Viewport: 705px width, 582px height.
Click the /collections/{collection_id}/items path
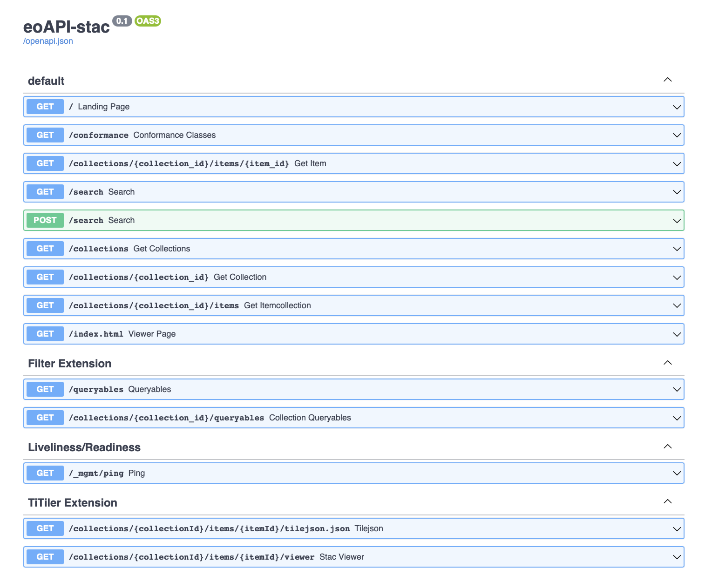[x=154, y=305]
